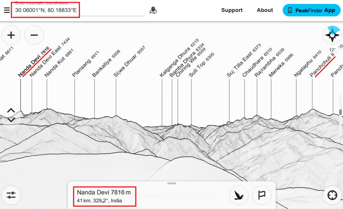Open display settings sliders icon
Image resolution: width=343 pixels, height=209 pixels.
(x=11, y=195)
